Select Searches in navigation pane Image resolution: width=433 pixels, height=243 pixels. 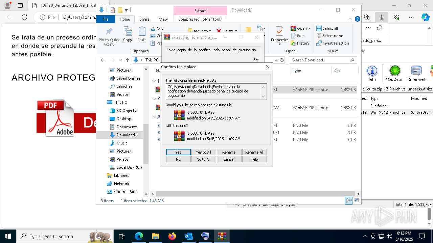tap(124, 86)
